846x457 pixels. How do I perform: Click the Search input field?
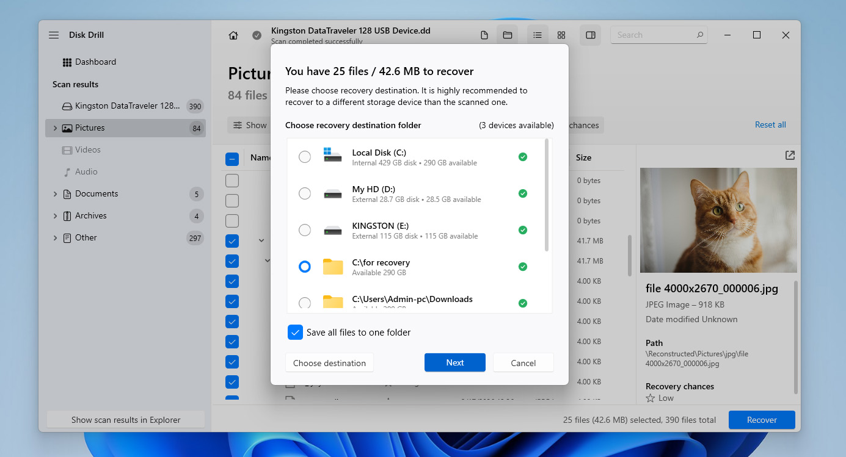[x=654, y=35]
